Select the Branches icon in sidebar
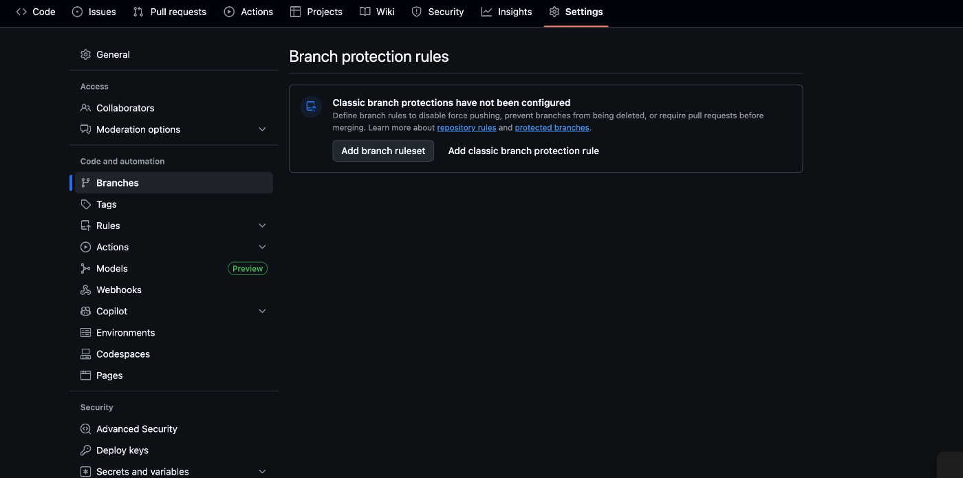This screenshot has height=478, width=963. tap(85, 182)
